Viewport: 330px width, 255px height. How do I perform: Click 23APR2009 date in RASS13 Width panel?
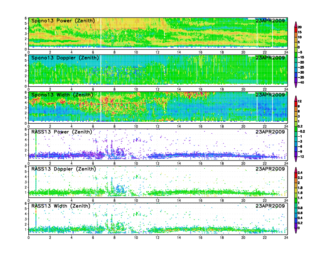[270, 206]
